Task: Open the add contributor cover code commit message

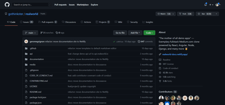Action: tap(89, 76)
